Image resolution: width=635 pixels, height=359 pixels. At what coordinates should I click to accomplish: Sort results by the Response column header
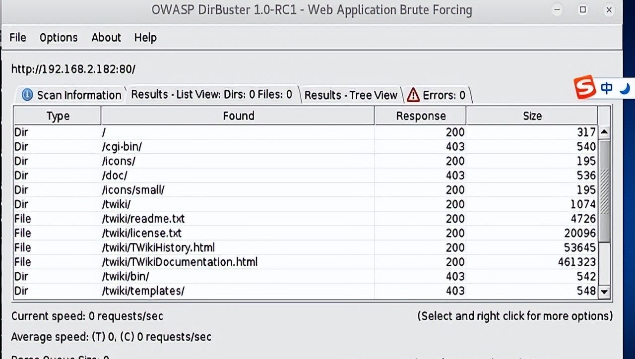pyautogui.click(x=421, y=116)
